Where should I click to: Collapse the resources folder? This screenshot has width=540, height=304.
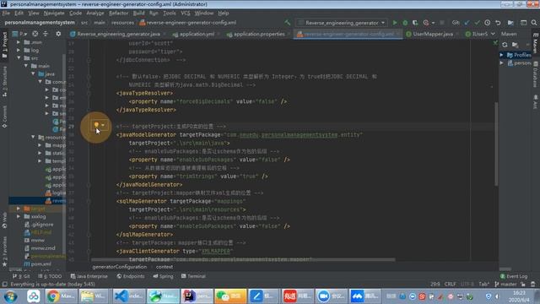click(x=34, y=137)
